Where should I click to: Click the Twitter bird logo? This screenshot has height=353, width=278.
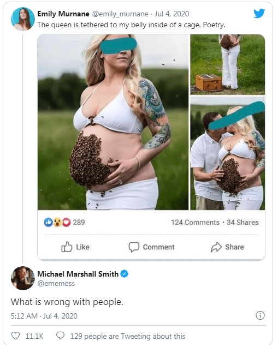point(259,14)
